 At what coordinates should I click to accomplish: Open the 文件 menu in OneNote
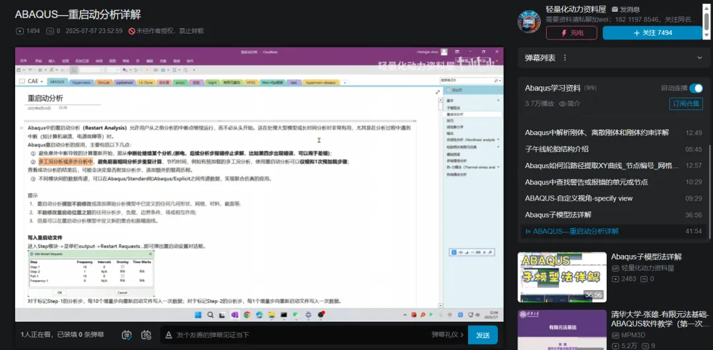[x=24, y=61]
